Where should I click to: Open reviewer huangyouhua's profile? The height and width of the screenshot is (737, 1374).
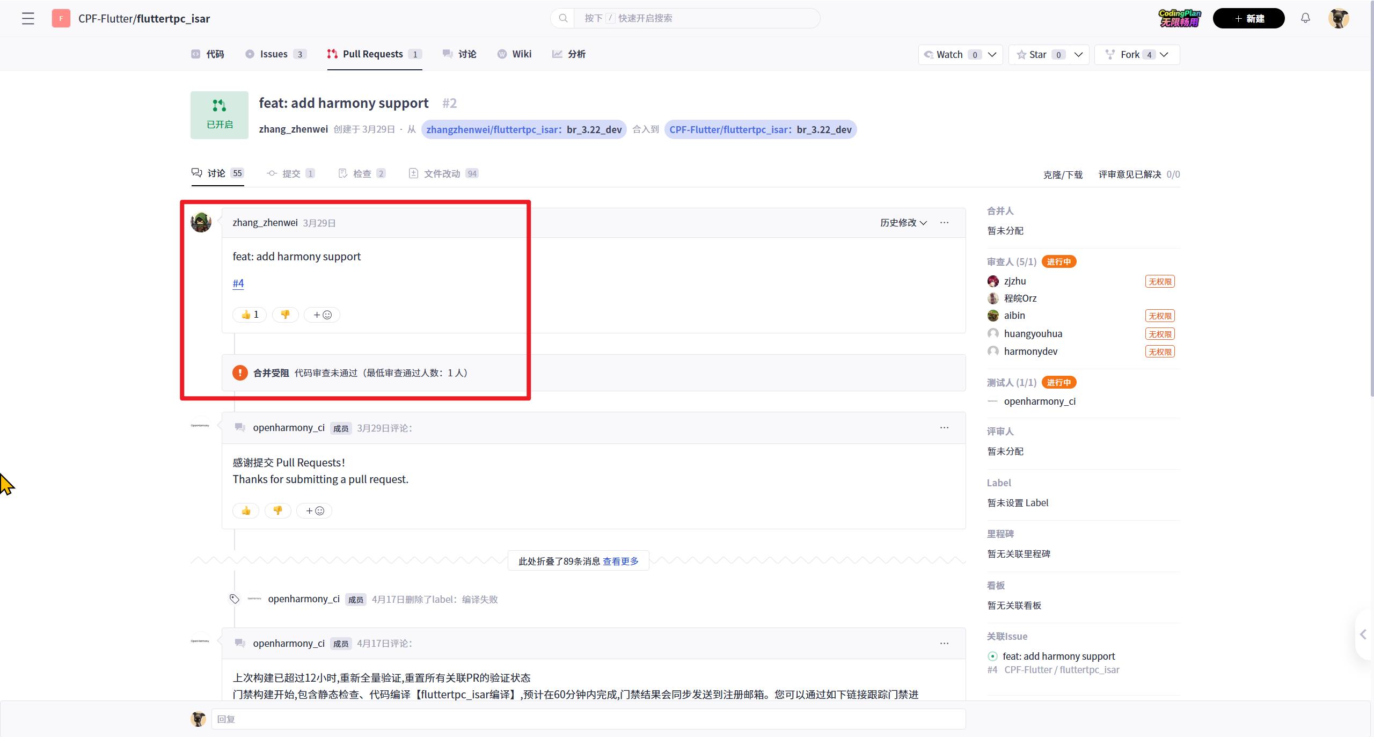pyautogui.click(x=1033, y=334)
